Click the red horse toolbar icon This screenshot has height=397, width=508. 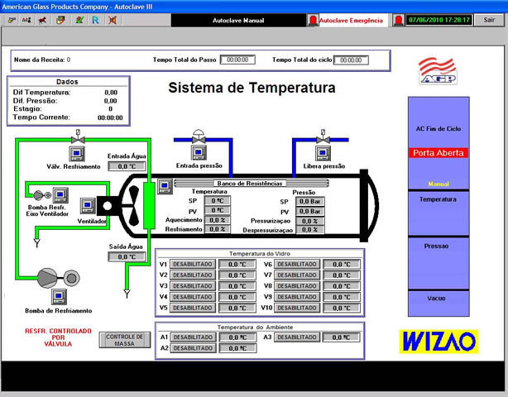pos(42,20)
